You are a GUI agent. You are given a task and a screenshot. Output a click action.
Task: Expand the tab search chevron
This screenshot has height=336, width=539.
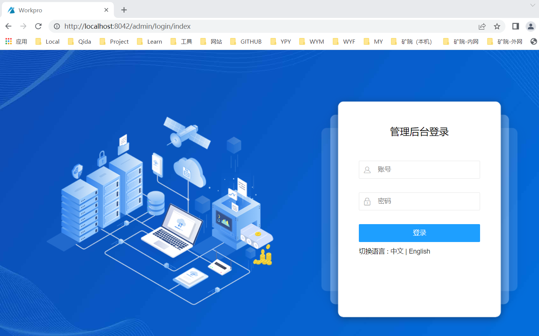click(533, 5)
